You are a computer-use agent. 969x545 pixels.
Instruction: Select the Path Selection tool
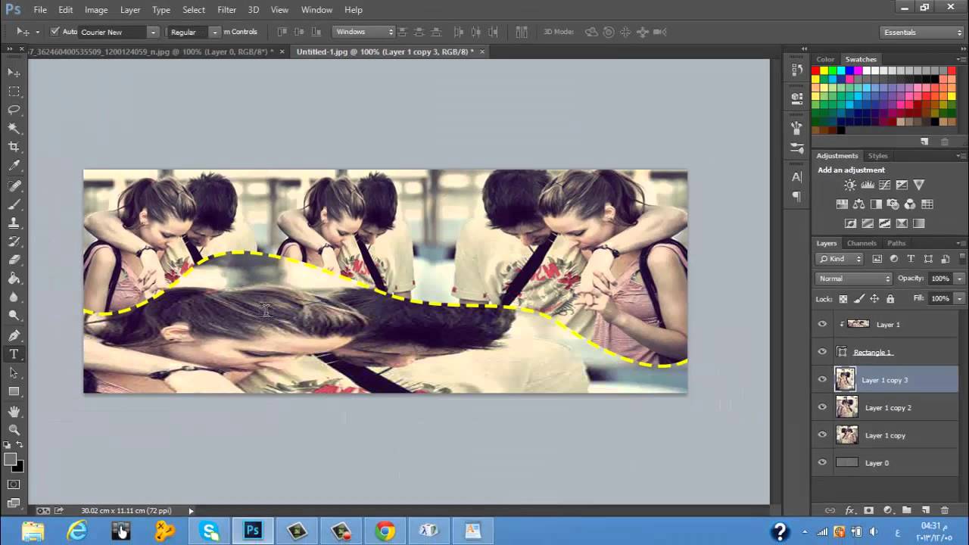click(14, 373)
